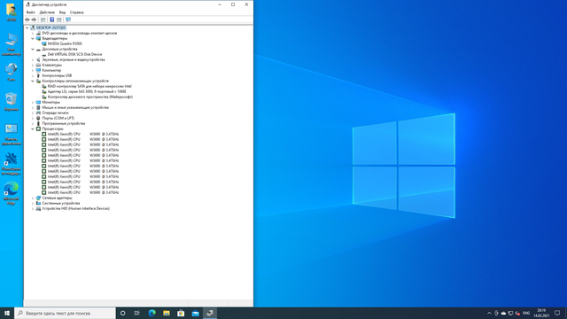
Task: Expand Порты (COM и LPT)
Action: pyautogui.click(x=33, y=118)
